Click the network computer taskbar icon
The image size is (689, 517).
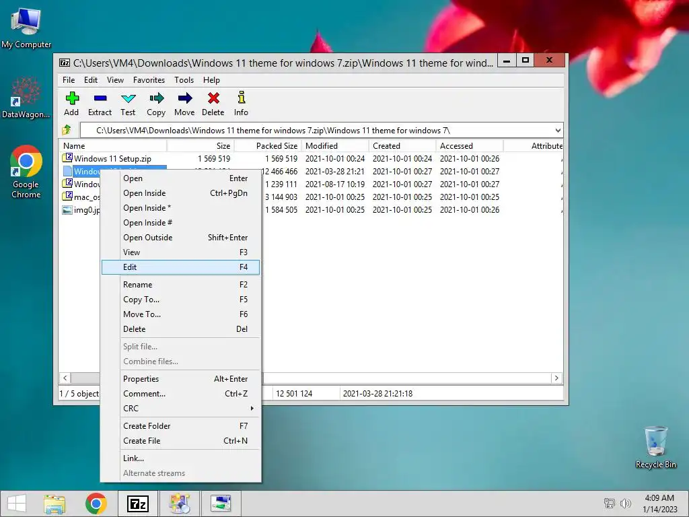coord(221,504)
